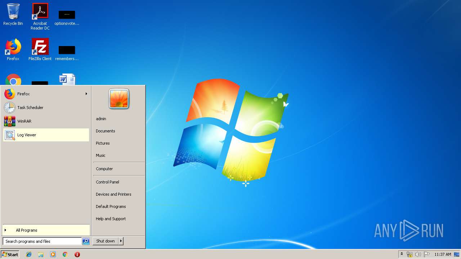This screenshot has height=259, width=461.
Task: Select the Firefox desktop shortcut
Action: pyautogui.click(x=13, y=50)
